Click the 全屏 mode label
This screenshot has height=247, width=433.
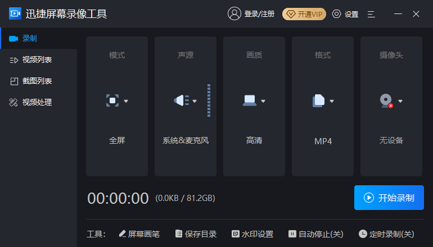coord(117,140)
